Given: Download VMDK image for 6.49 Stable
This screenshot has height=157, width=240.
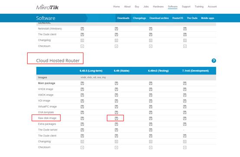Looking at the screenshot, I should (x=117, y=95).
